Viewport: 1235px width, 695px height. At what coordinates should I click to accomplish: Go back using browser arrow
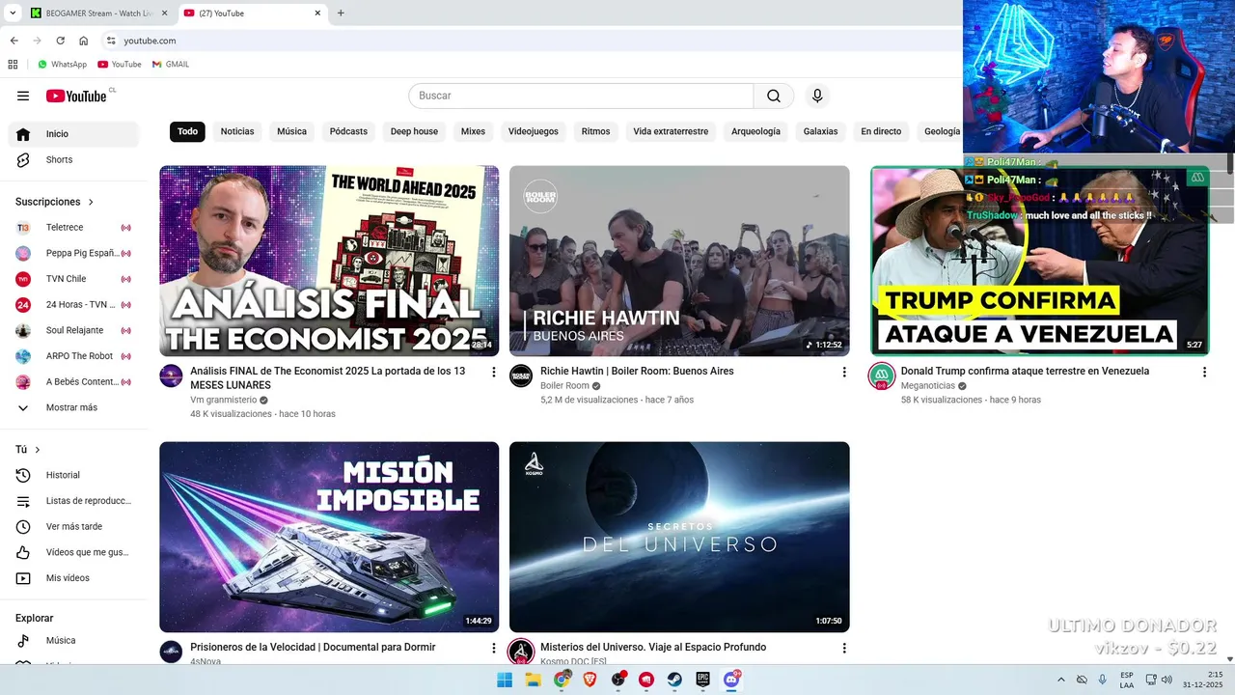click(14, 41)
